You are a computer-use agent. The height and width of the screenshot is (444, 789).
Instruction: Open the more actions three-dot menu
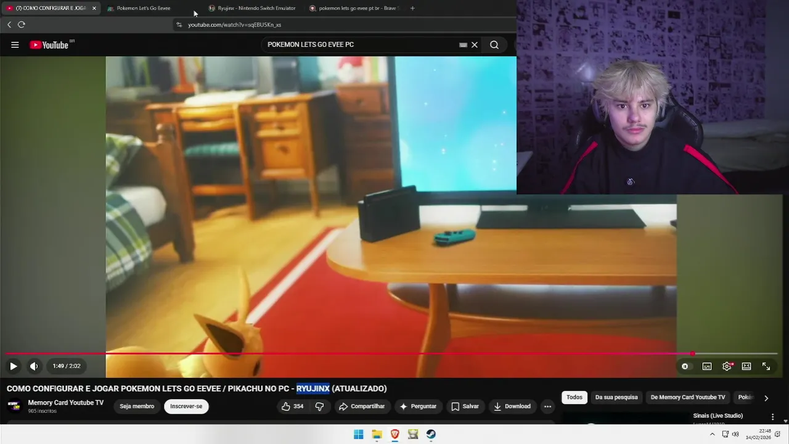click(x=547, y=406)
